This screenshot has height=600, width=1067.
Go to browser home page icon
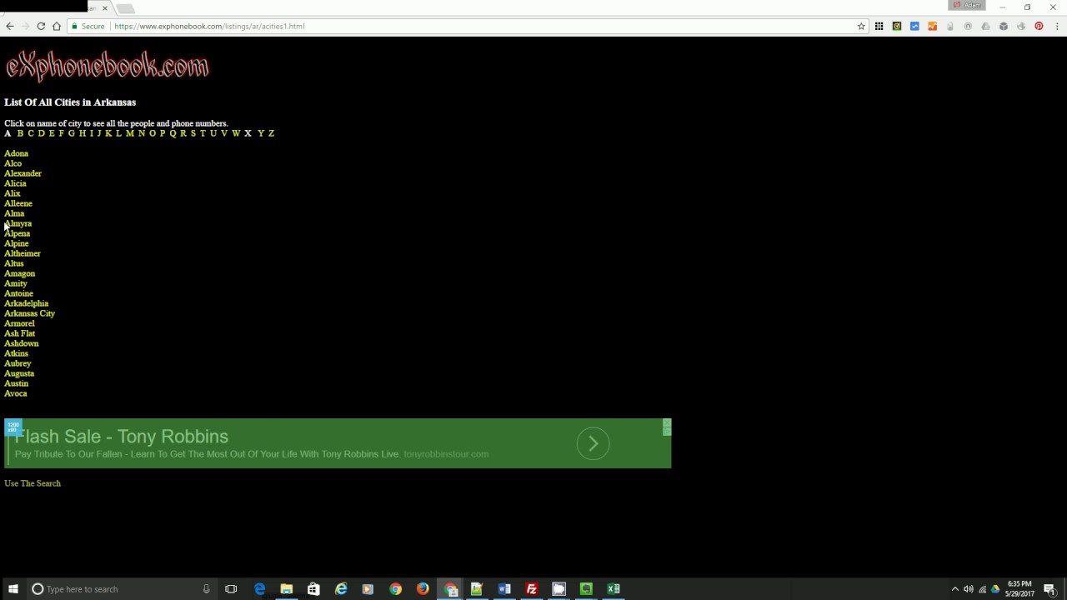[x=57, y=26]
